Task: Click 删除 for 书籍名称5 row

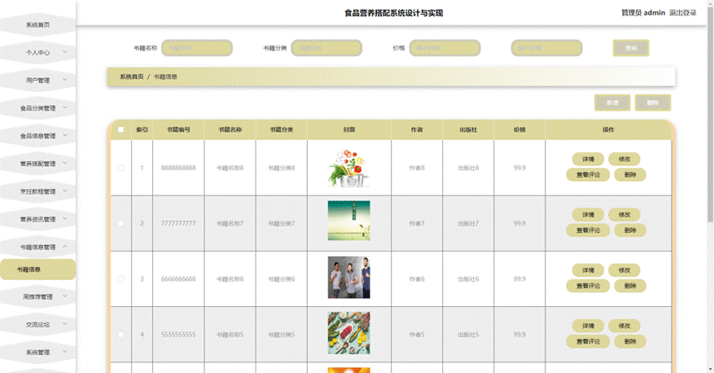Action: coord(630,341)
